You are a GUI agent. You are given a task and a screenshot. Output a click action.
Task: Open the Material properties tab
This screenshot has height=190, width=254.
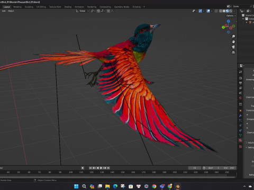click(240, 140)
